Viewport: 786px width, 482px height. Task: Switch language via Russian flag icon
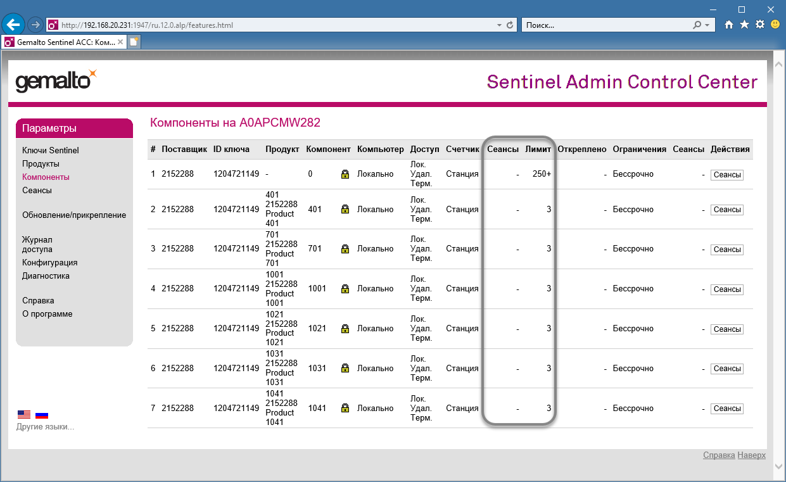pos(42,415)
